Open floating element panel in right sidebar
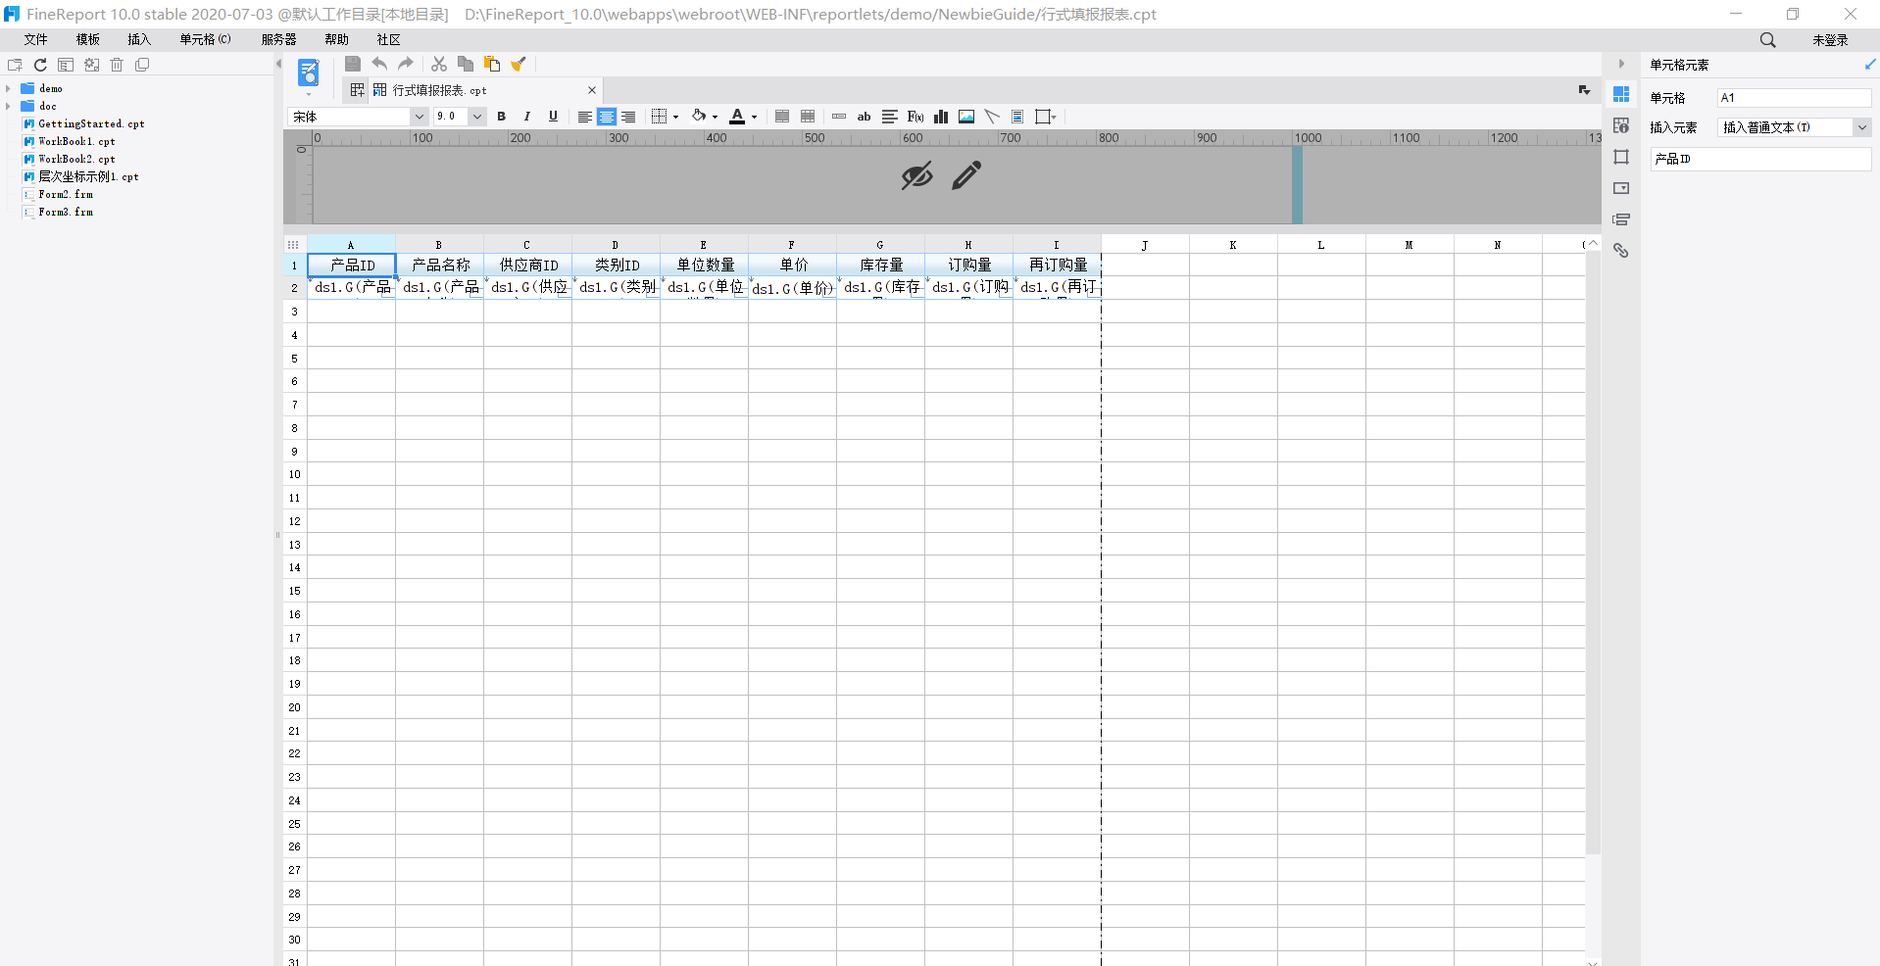Image resolution: width=1880 pixels, height=966 pixels. pos(1621,157)
